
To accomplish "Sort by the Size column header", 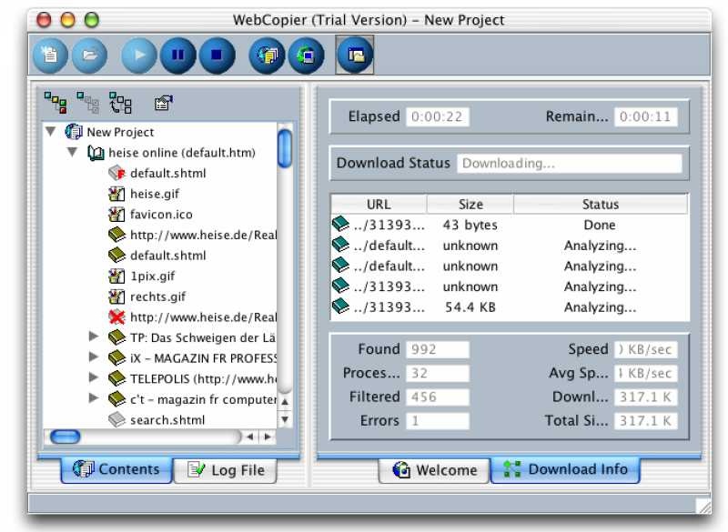I will 470,204.
